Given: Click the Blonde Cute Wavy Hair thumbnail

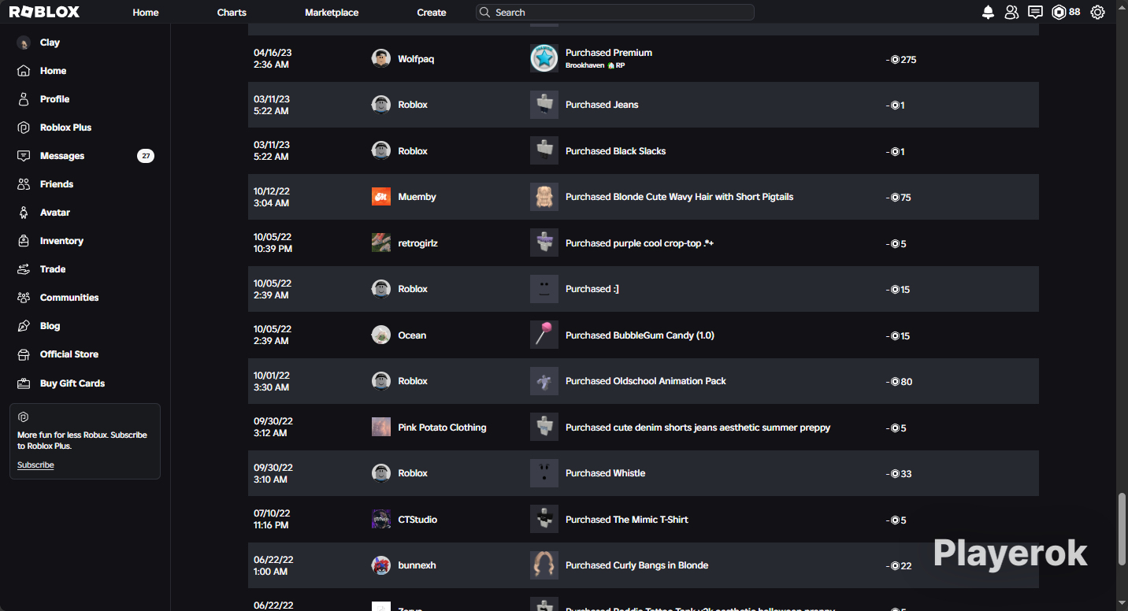Looking at the screenshot, I should (544, 197).
